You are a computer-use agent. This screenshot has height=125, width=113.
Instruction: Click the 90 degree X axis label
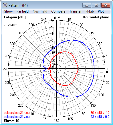pos(107,69)
